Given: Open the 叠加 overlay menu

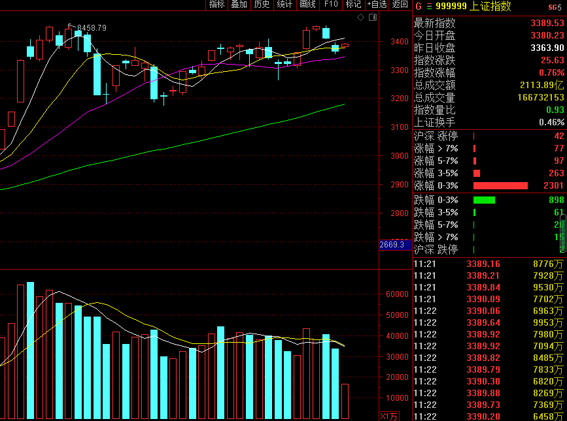Looking at the screenshot, I should 239,5.
